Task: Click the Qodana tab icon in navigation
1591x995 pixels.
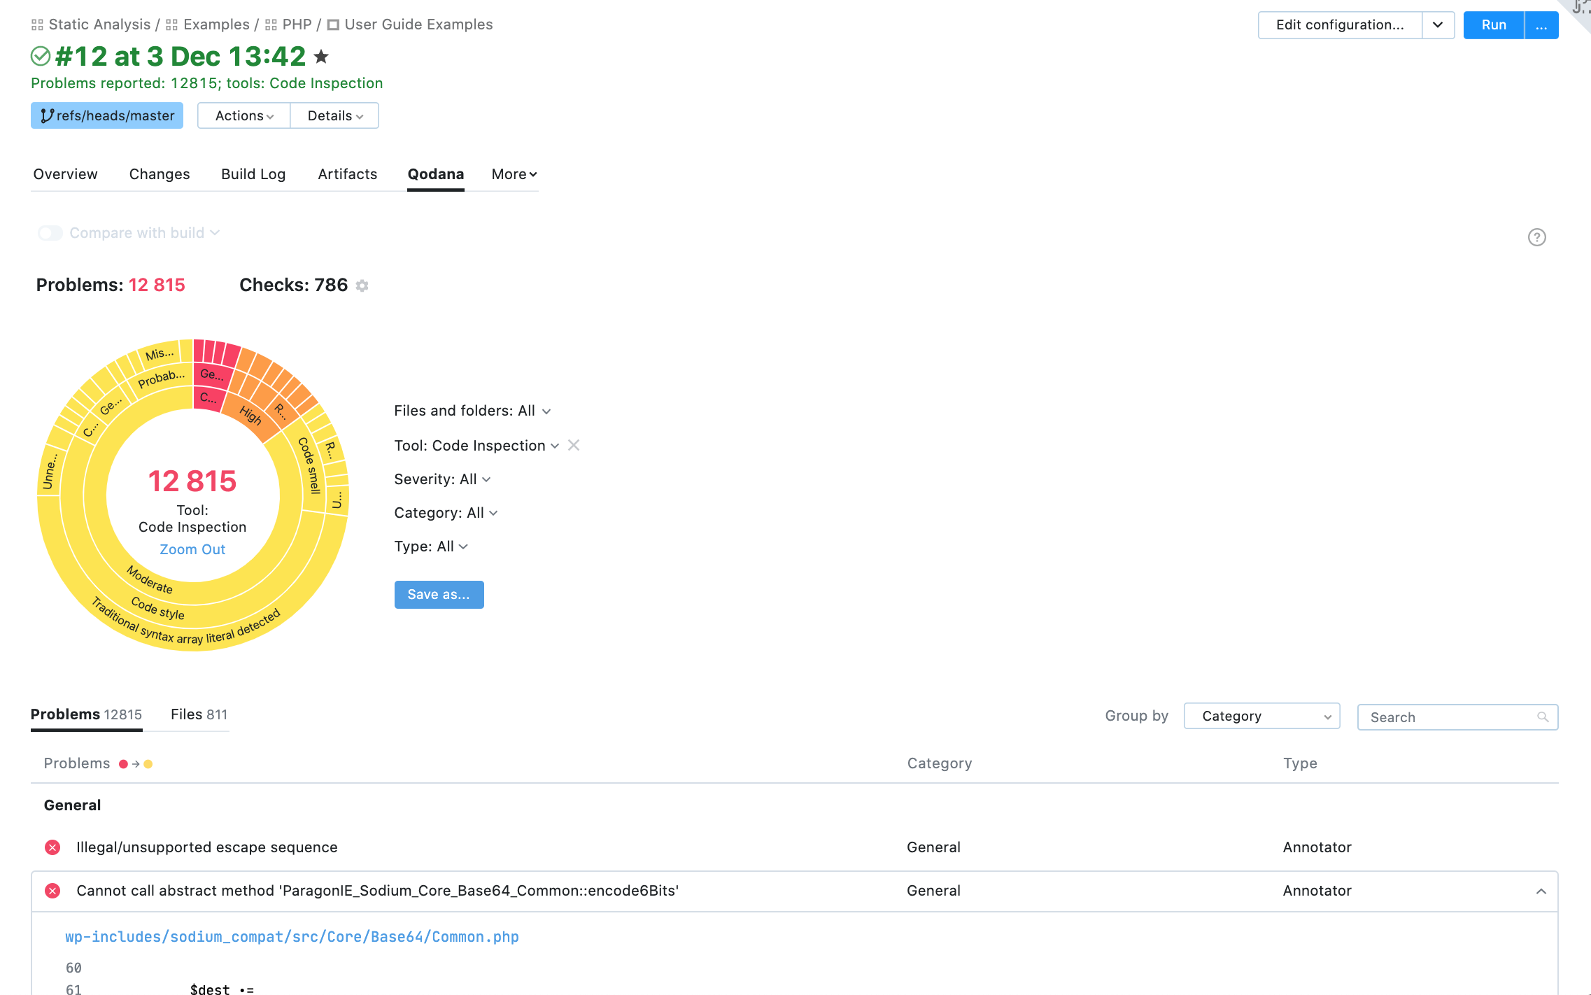Action: click(x=436, y=174)
